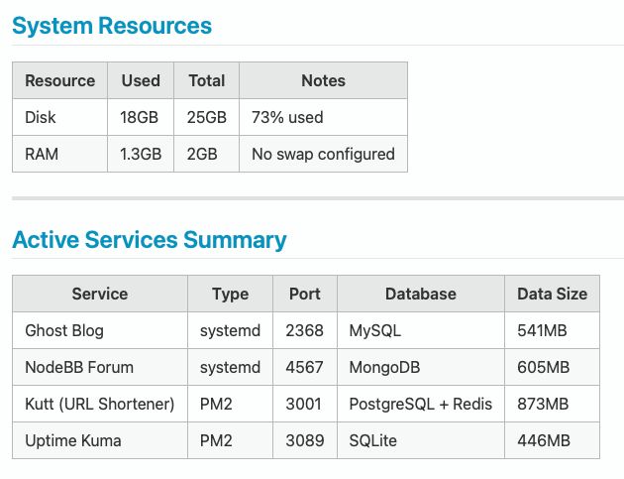Click the System Resources heading
The image size is (624, 479).
pyautogui.click(x=112, y=26)
